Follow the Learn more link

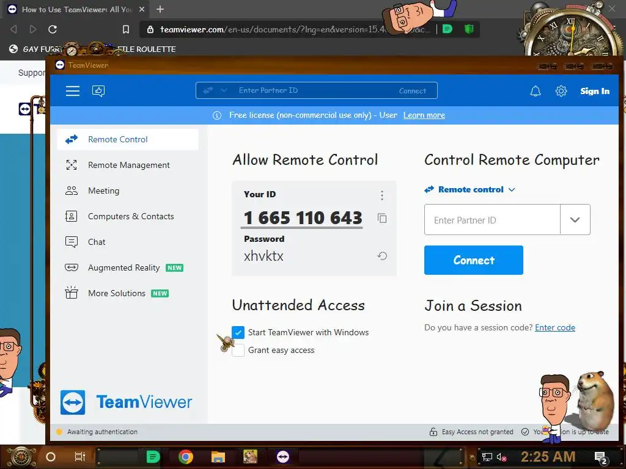coord(424,115)
